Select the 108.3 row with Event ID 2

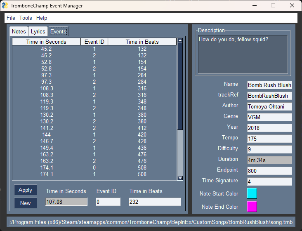point(94,95)
